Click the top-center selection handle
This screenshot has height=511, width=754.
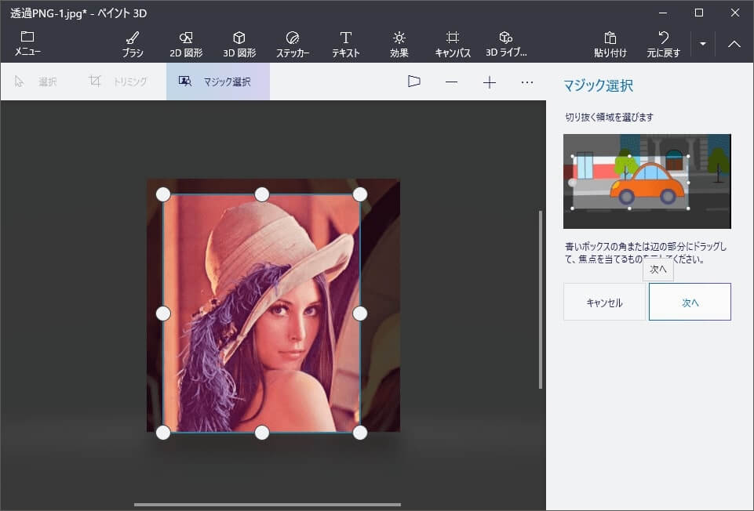click(x=262, y=194)
